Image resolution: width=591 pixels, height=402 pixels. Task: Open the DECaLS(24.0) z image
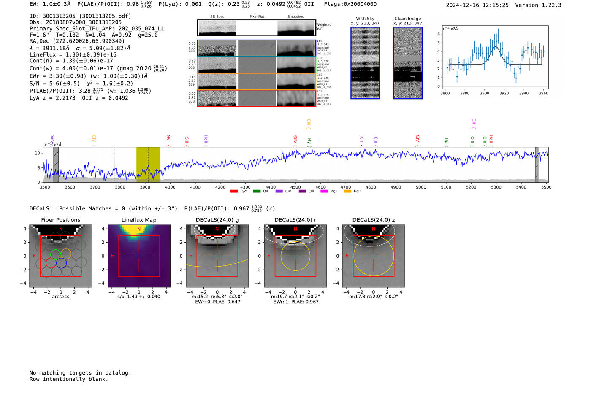[374, 256]
